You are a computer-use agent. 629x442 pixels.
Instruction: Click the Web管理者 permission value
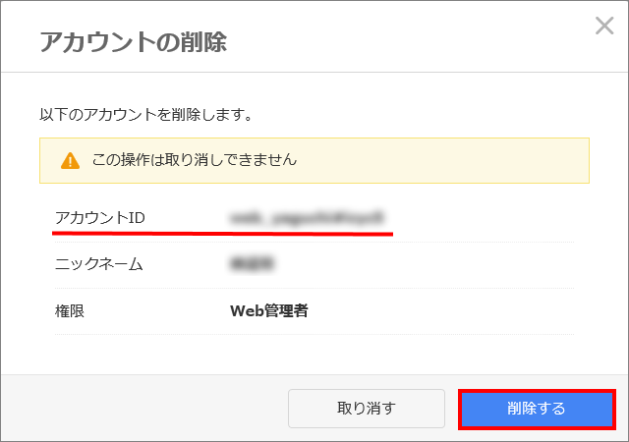click(268, 310)
